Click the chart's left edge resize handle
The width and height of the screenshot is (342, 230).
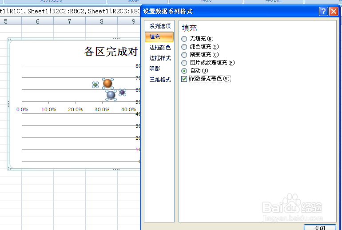click(x=9, y=104)
